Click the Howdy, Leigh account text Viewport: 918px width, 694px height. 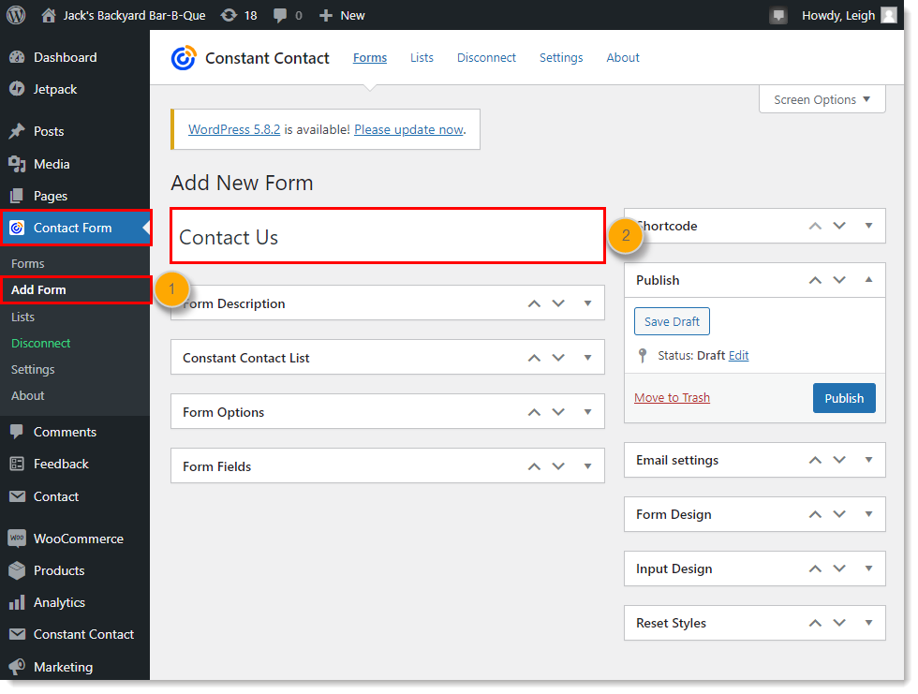click(x=838, y=15)
